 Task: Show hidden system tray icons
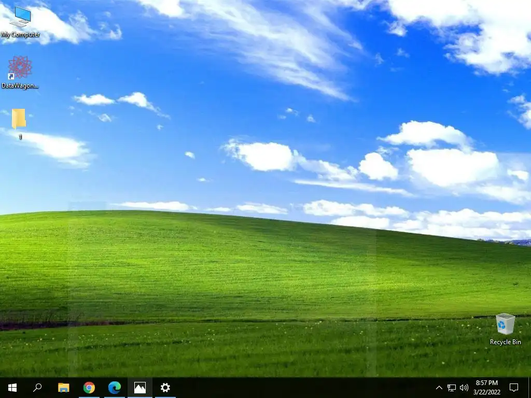click(x=439, y=388)
